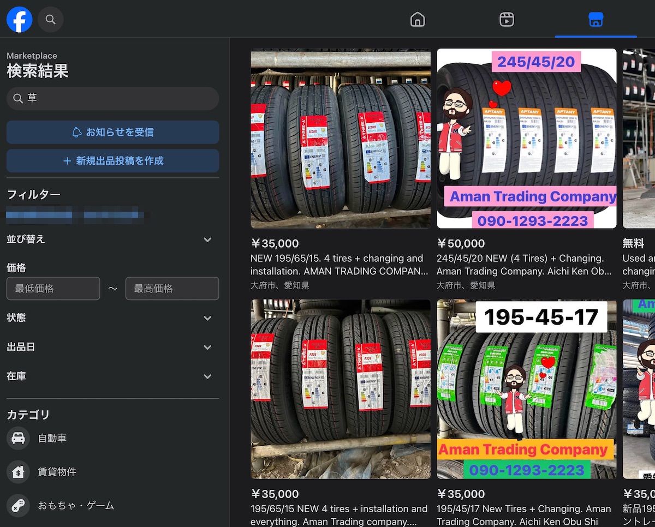Image resolution: width=655 pixels, height=527 pixels.
Task: Click the お知らせを受信 notification button
Action: (113, 133)
